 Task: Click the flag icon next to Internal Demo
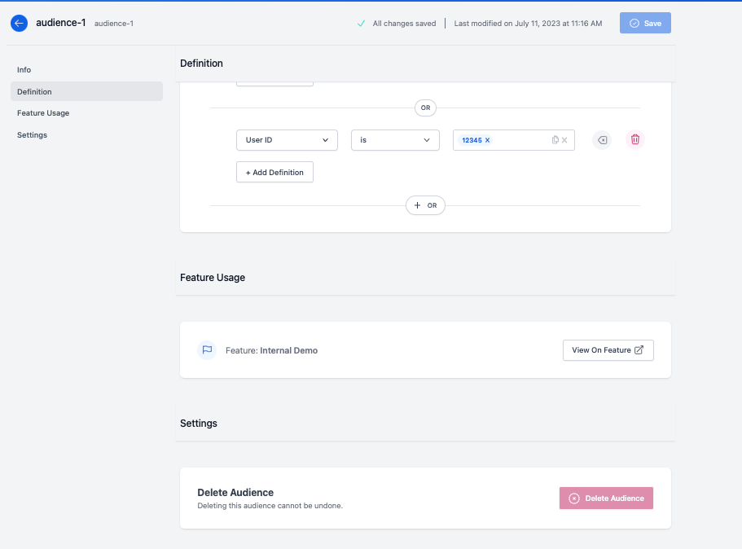[206, 349]
